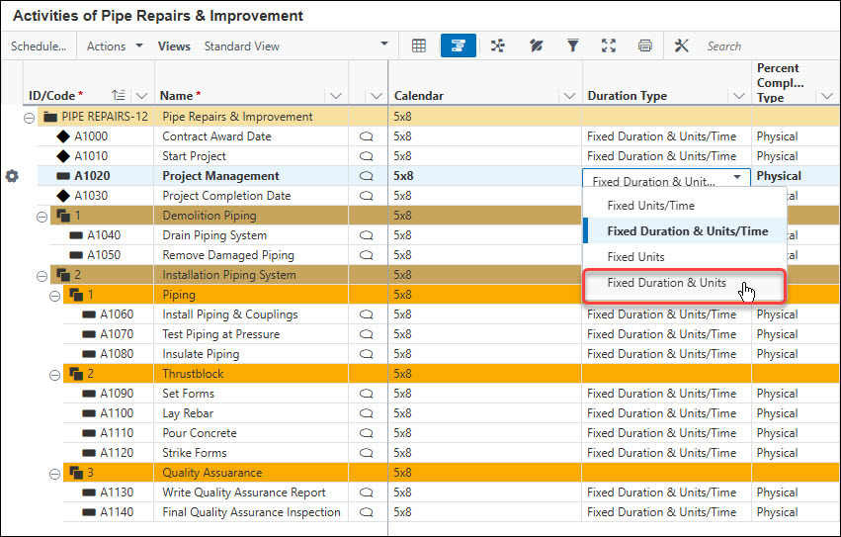The image size is (841, 537).
Task: Click the gear icon beside row A1020
Action: 12,176
